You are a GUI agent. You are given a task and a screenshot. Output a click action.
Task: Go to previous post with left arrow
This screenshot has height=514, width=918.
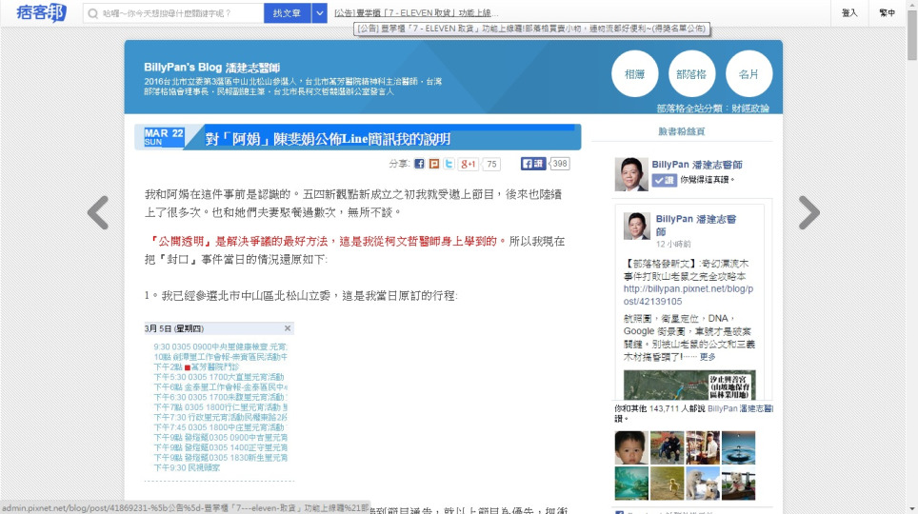click(98, 213)
